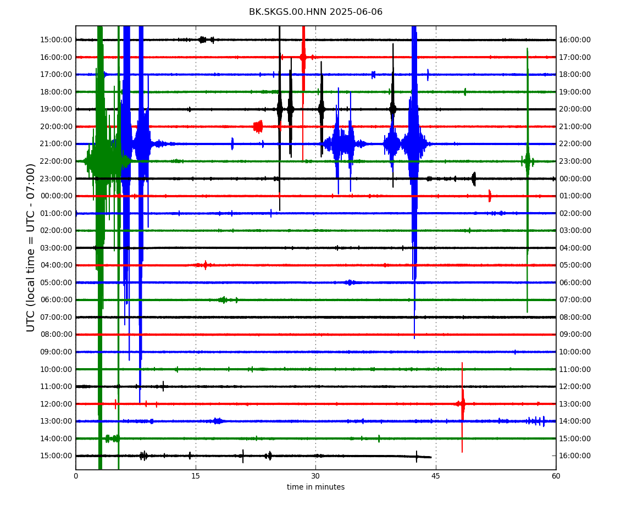Click the left axis label 01:00:00
This screenshot has height=522, width=632.
(56, 213)
